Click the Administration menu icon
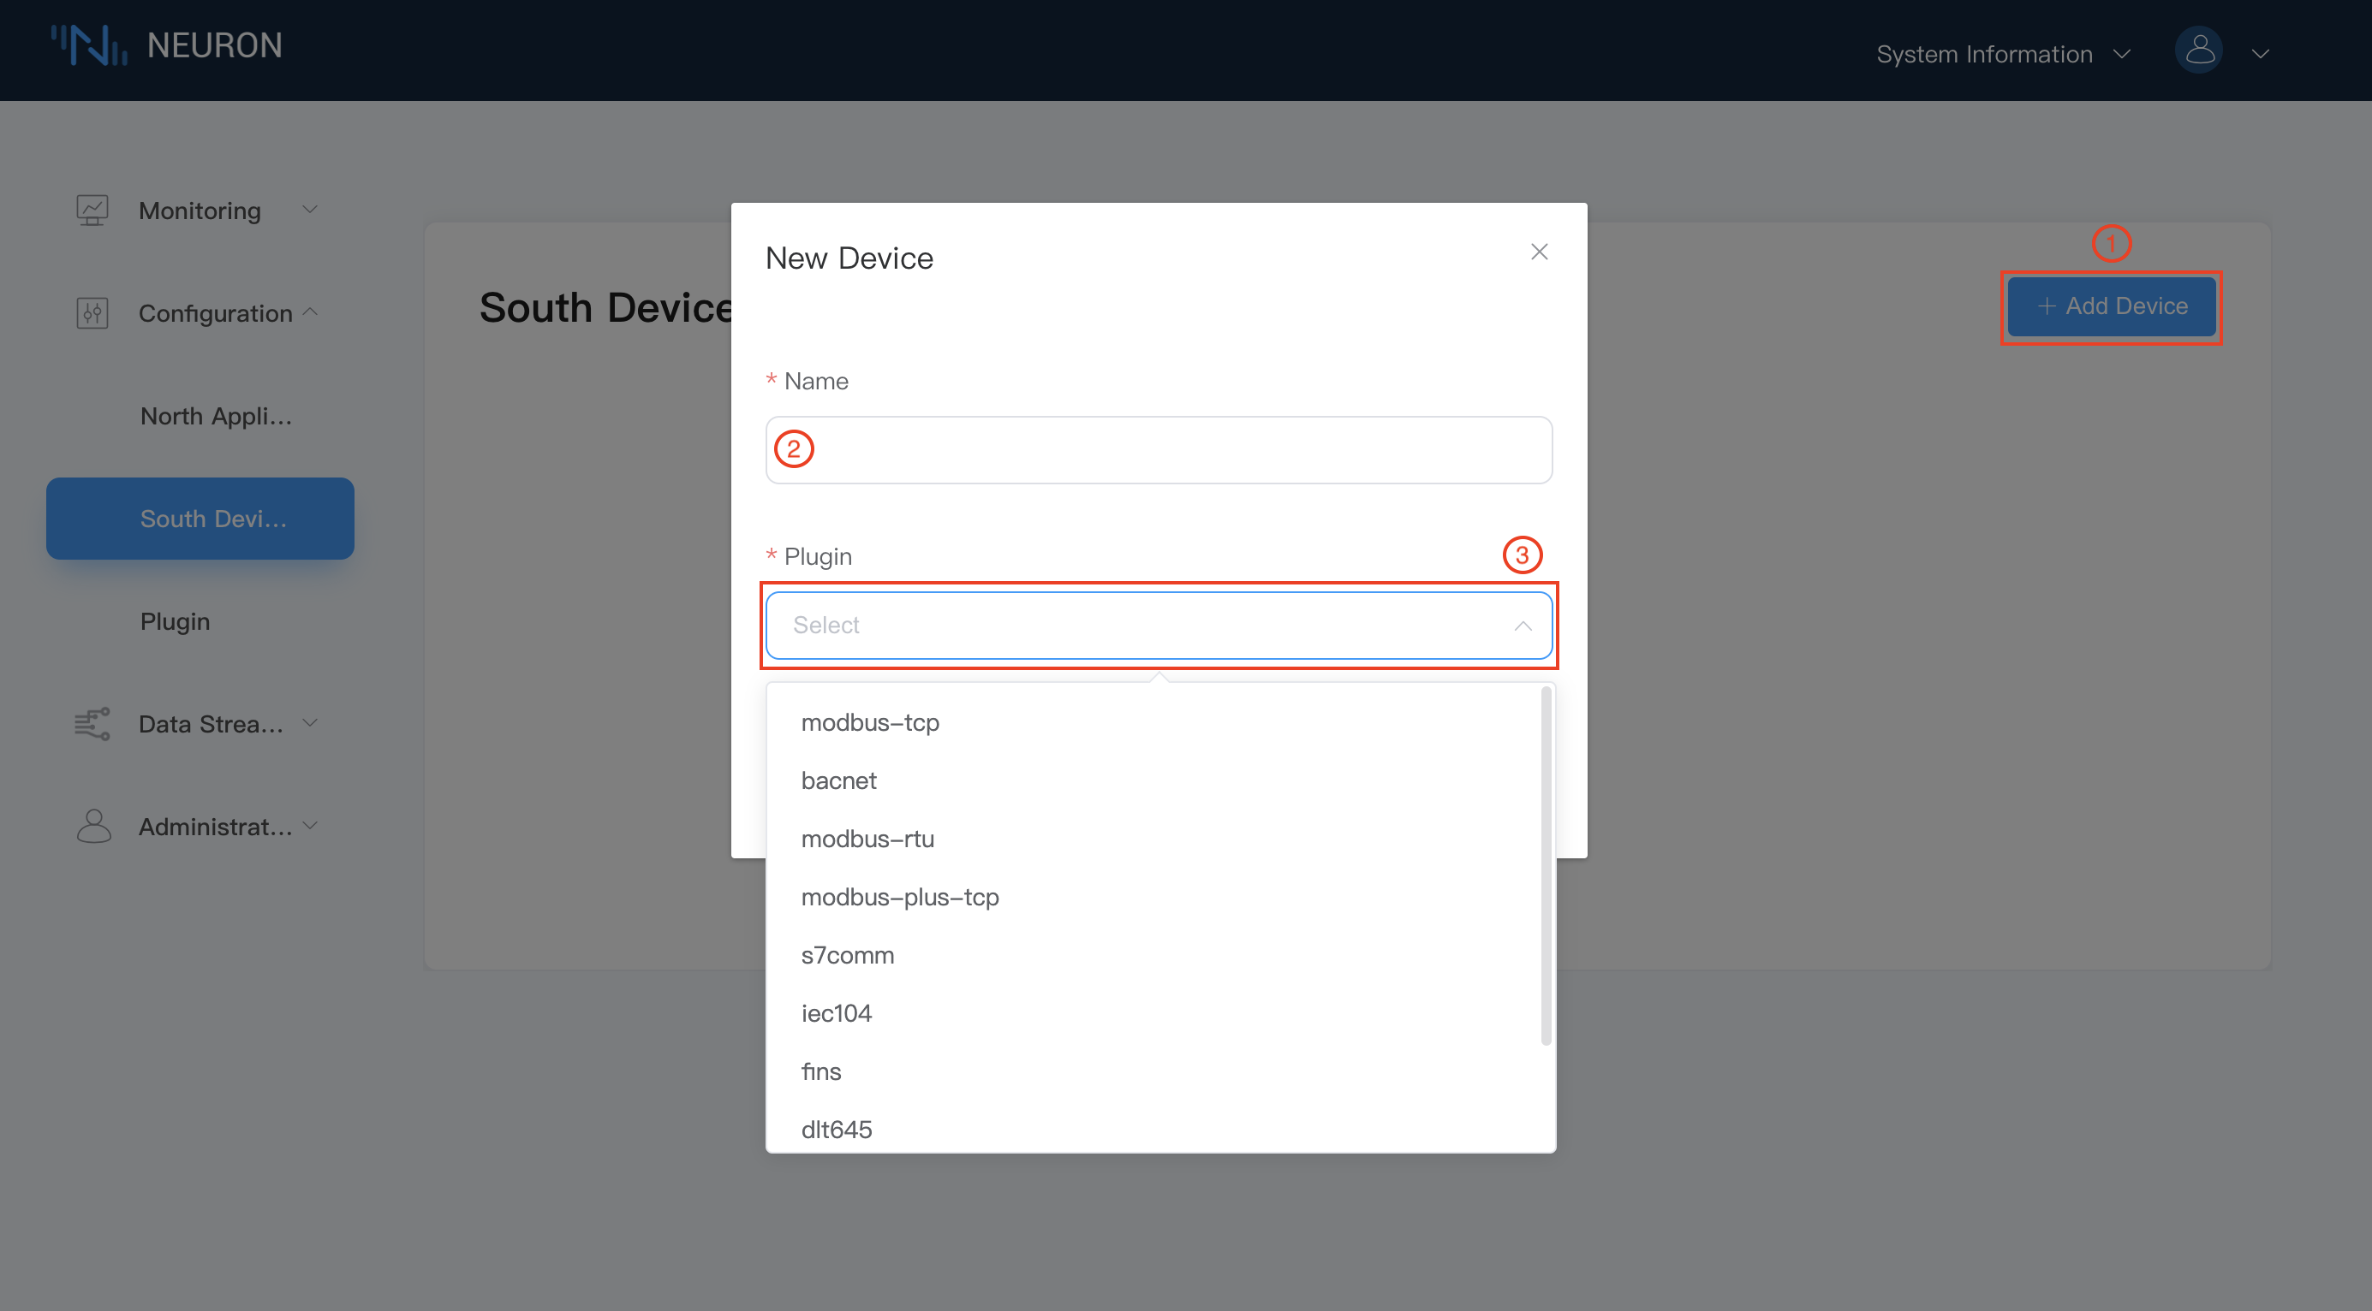Viewport: 2372px width, 1311px height. pos(92,825)
